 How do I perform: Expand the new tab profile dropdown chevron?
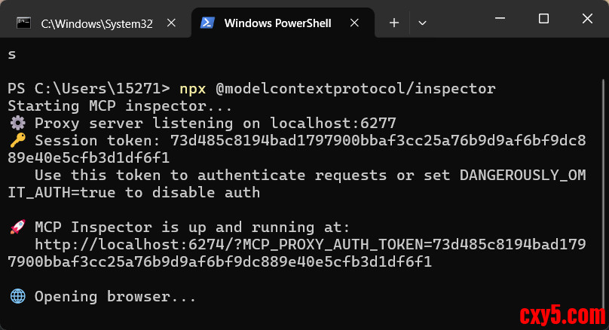click(x=422, y=23)
